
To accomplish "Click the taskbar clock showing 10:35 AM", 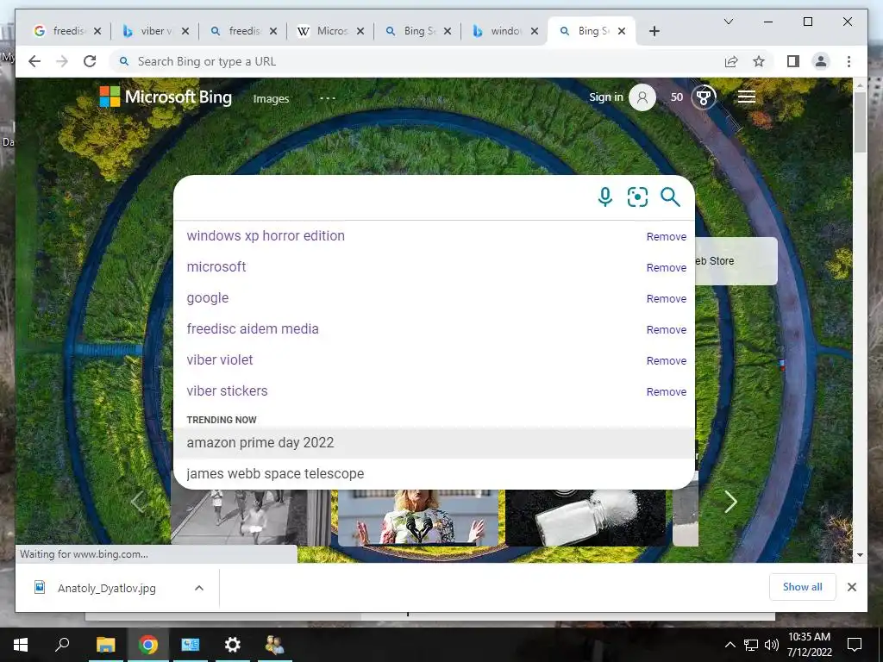I will click(x=809, y=645).
